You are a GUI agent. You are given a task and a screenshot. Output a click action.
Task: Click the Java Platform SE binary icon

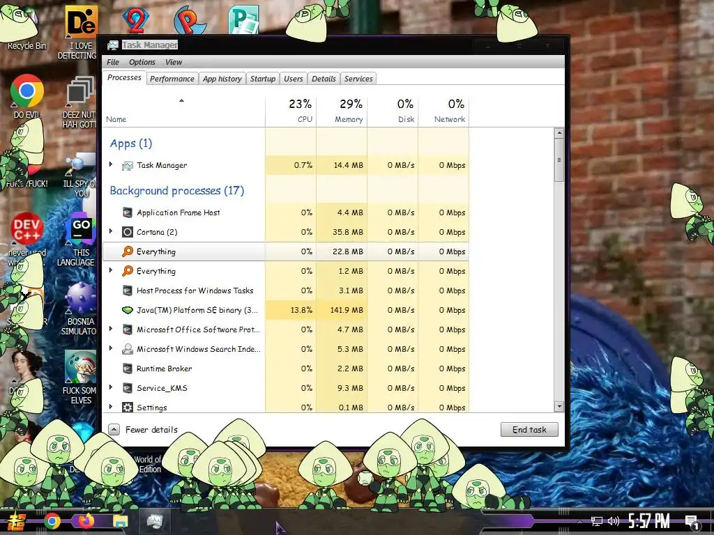pos(127,310)
